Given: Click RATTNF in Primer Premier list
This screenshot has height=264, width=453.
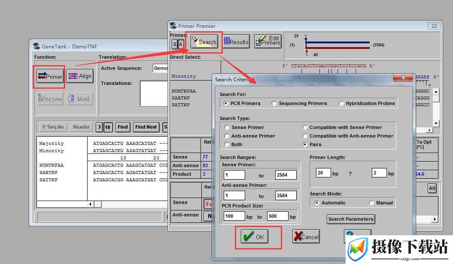Looking at the screenshot, I should point(181,105).
